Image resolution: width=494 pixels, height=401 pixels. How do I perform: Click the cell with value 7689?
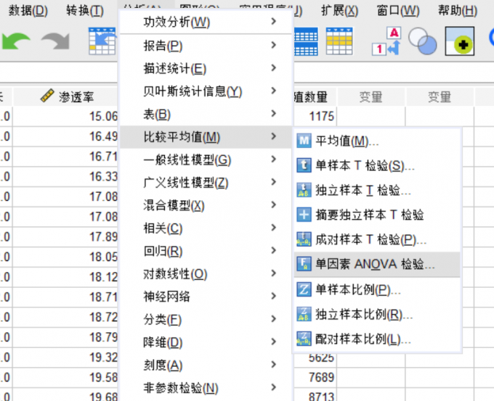point(315,377)
